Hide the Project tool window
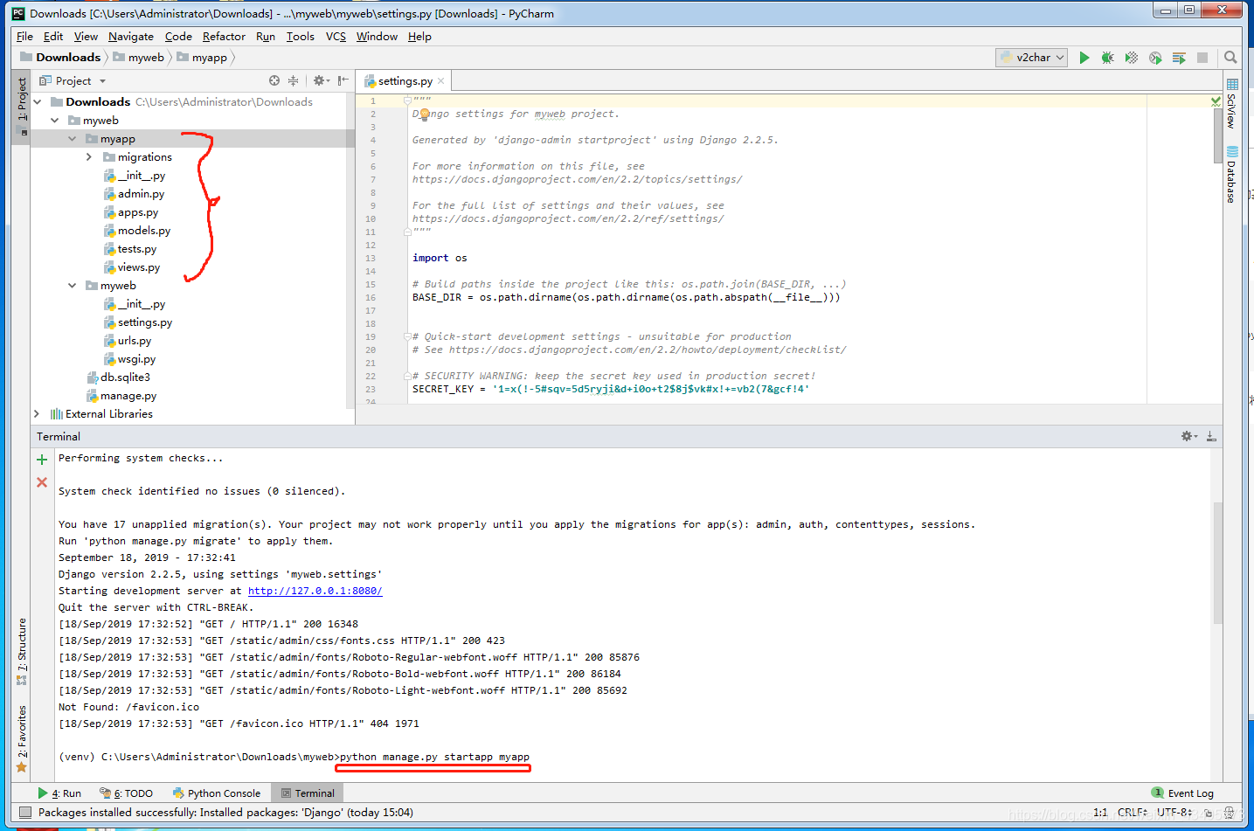This screenshot has width=1254, height=831. 343,80
